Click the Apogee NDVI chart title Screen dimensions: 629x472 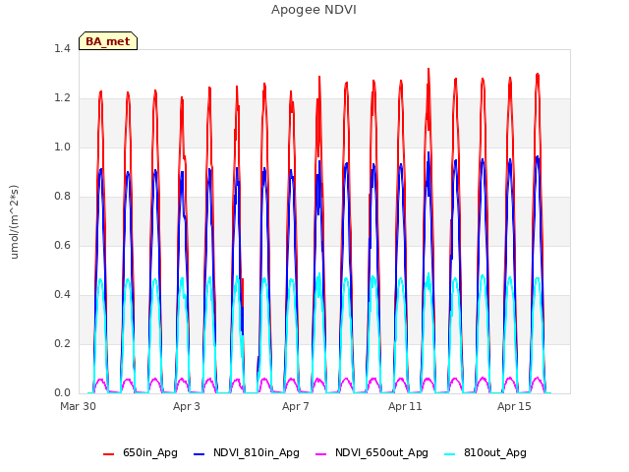(314, 10)
